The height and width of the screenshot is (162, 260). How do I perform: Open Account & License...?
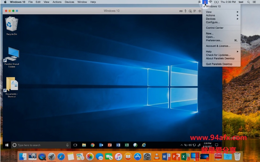pyautogui.click(x=221, y=46)
